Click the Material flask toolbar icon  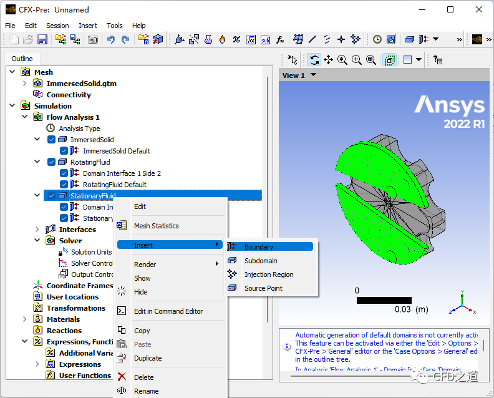[208, 39]
